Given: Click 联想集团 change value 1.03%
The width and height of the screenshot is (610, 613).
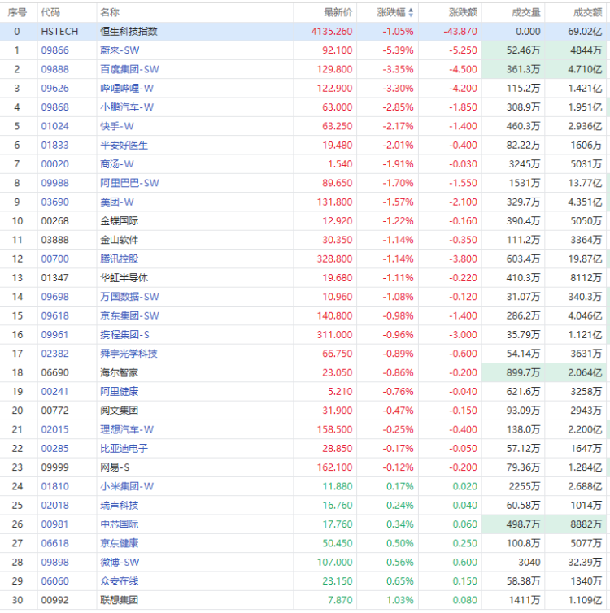Looking at the screenshot, I should (x=400, y=600).
